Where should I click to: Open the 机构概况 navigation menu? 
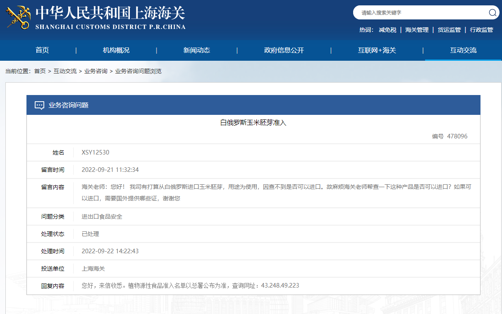tap(116, 50)
